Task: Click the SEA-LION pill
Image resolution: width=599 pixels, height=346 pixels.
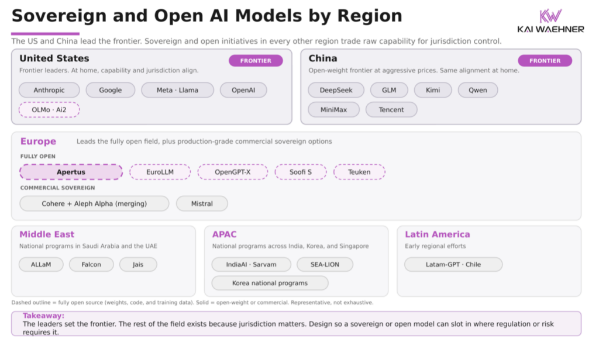Action: click(x=325, y=264)
